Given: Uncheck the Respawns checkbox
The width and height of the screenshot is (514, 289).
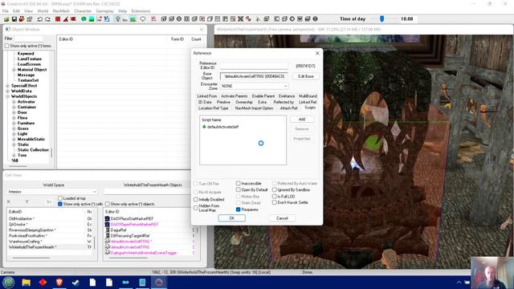Looking at the screenshot, I should (239, 210).
